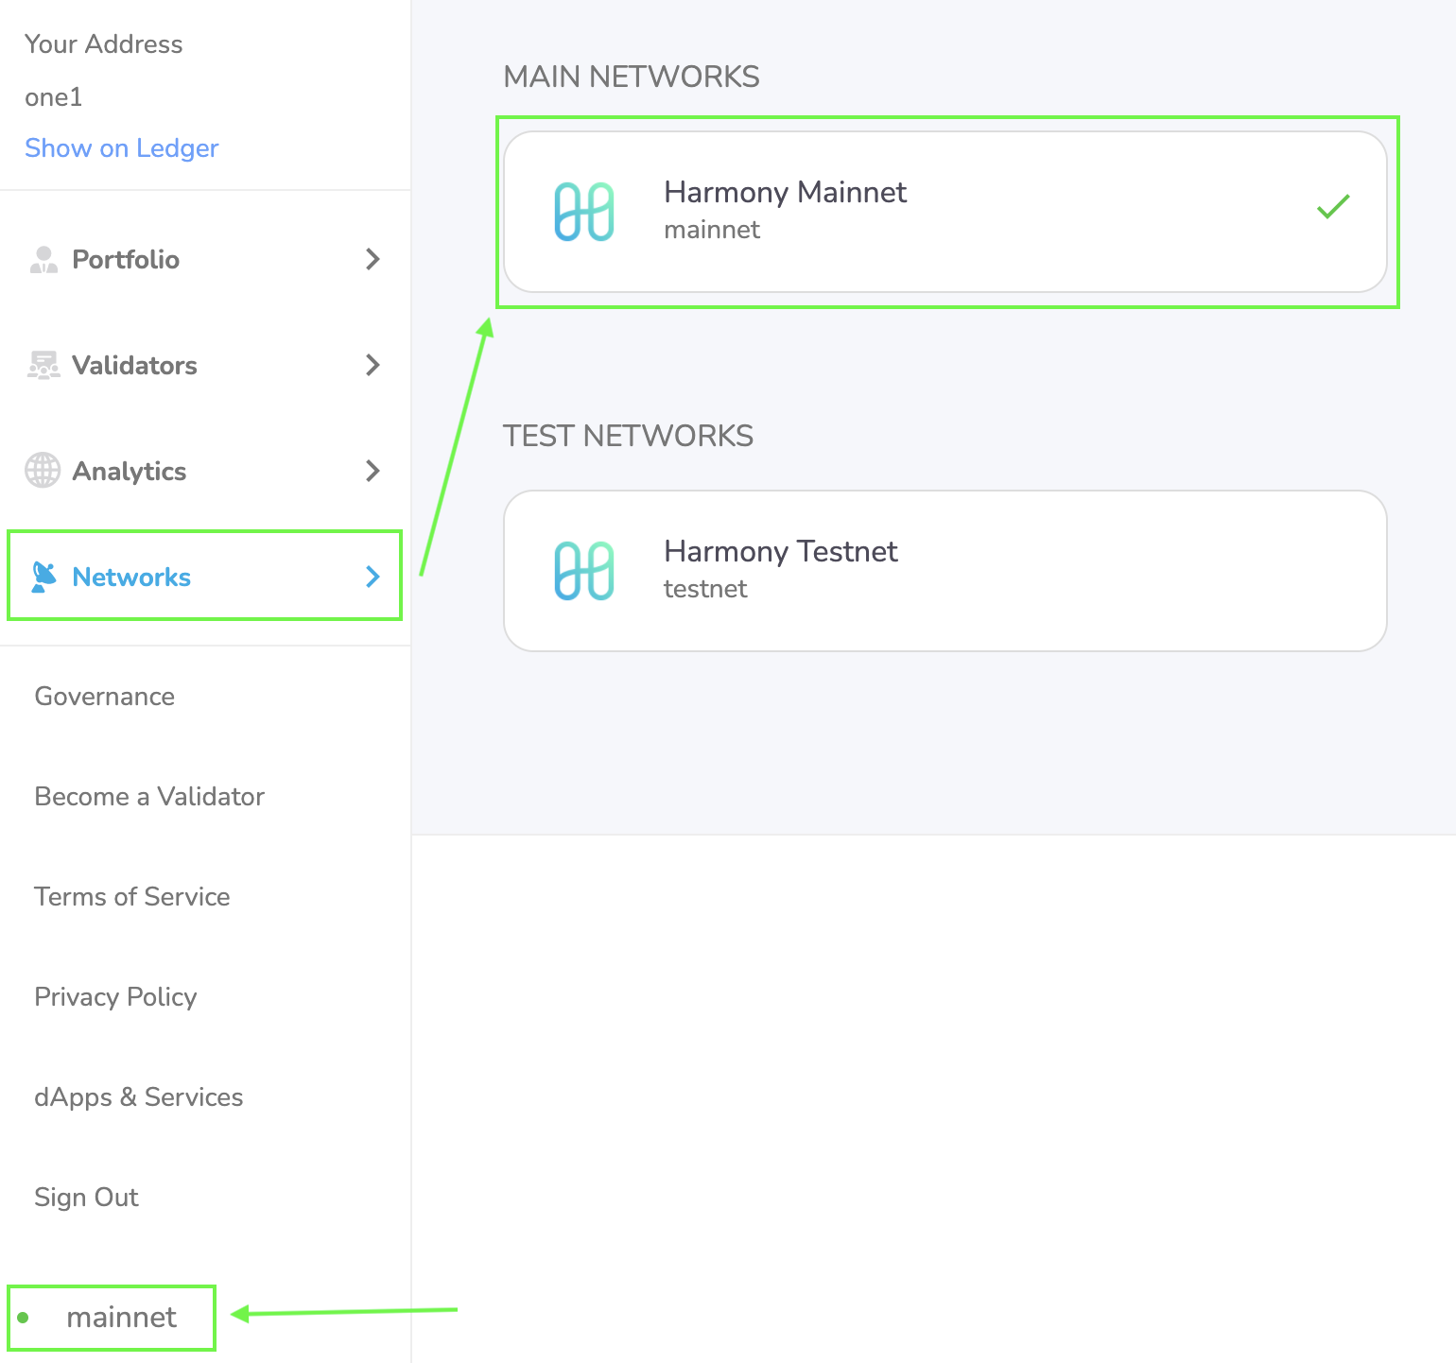
Task: Click the TEST NETWORKS heading
Action: (x=628, y=436)
